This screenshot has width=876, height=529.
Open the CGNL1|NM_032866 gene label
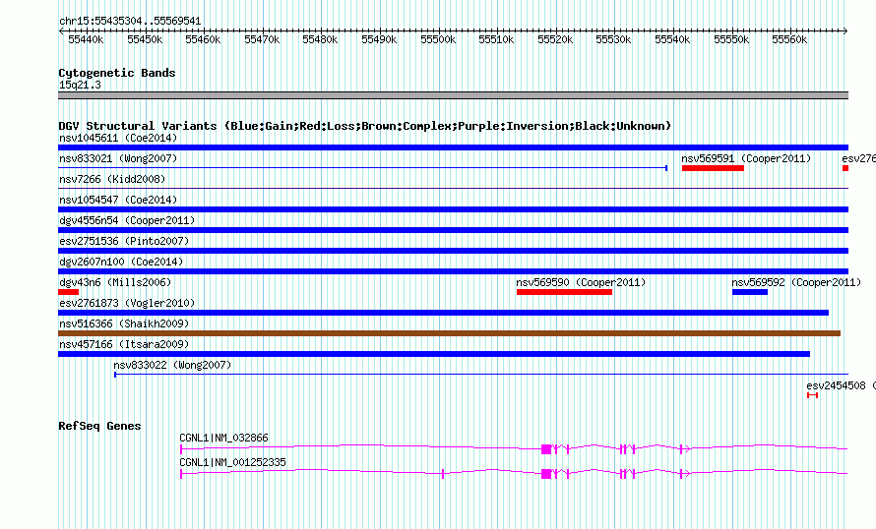pos(223,438)
